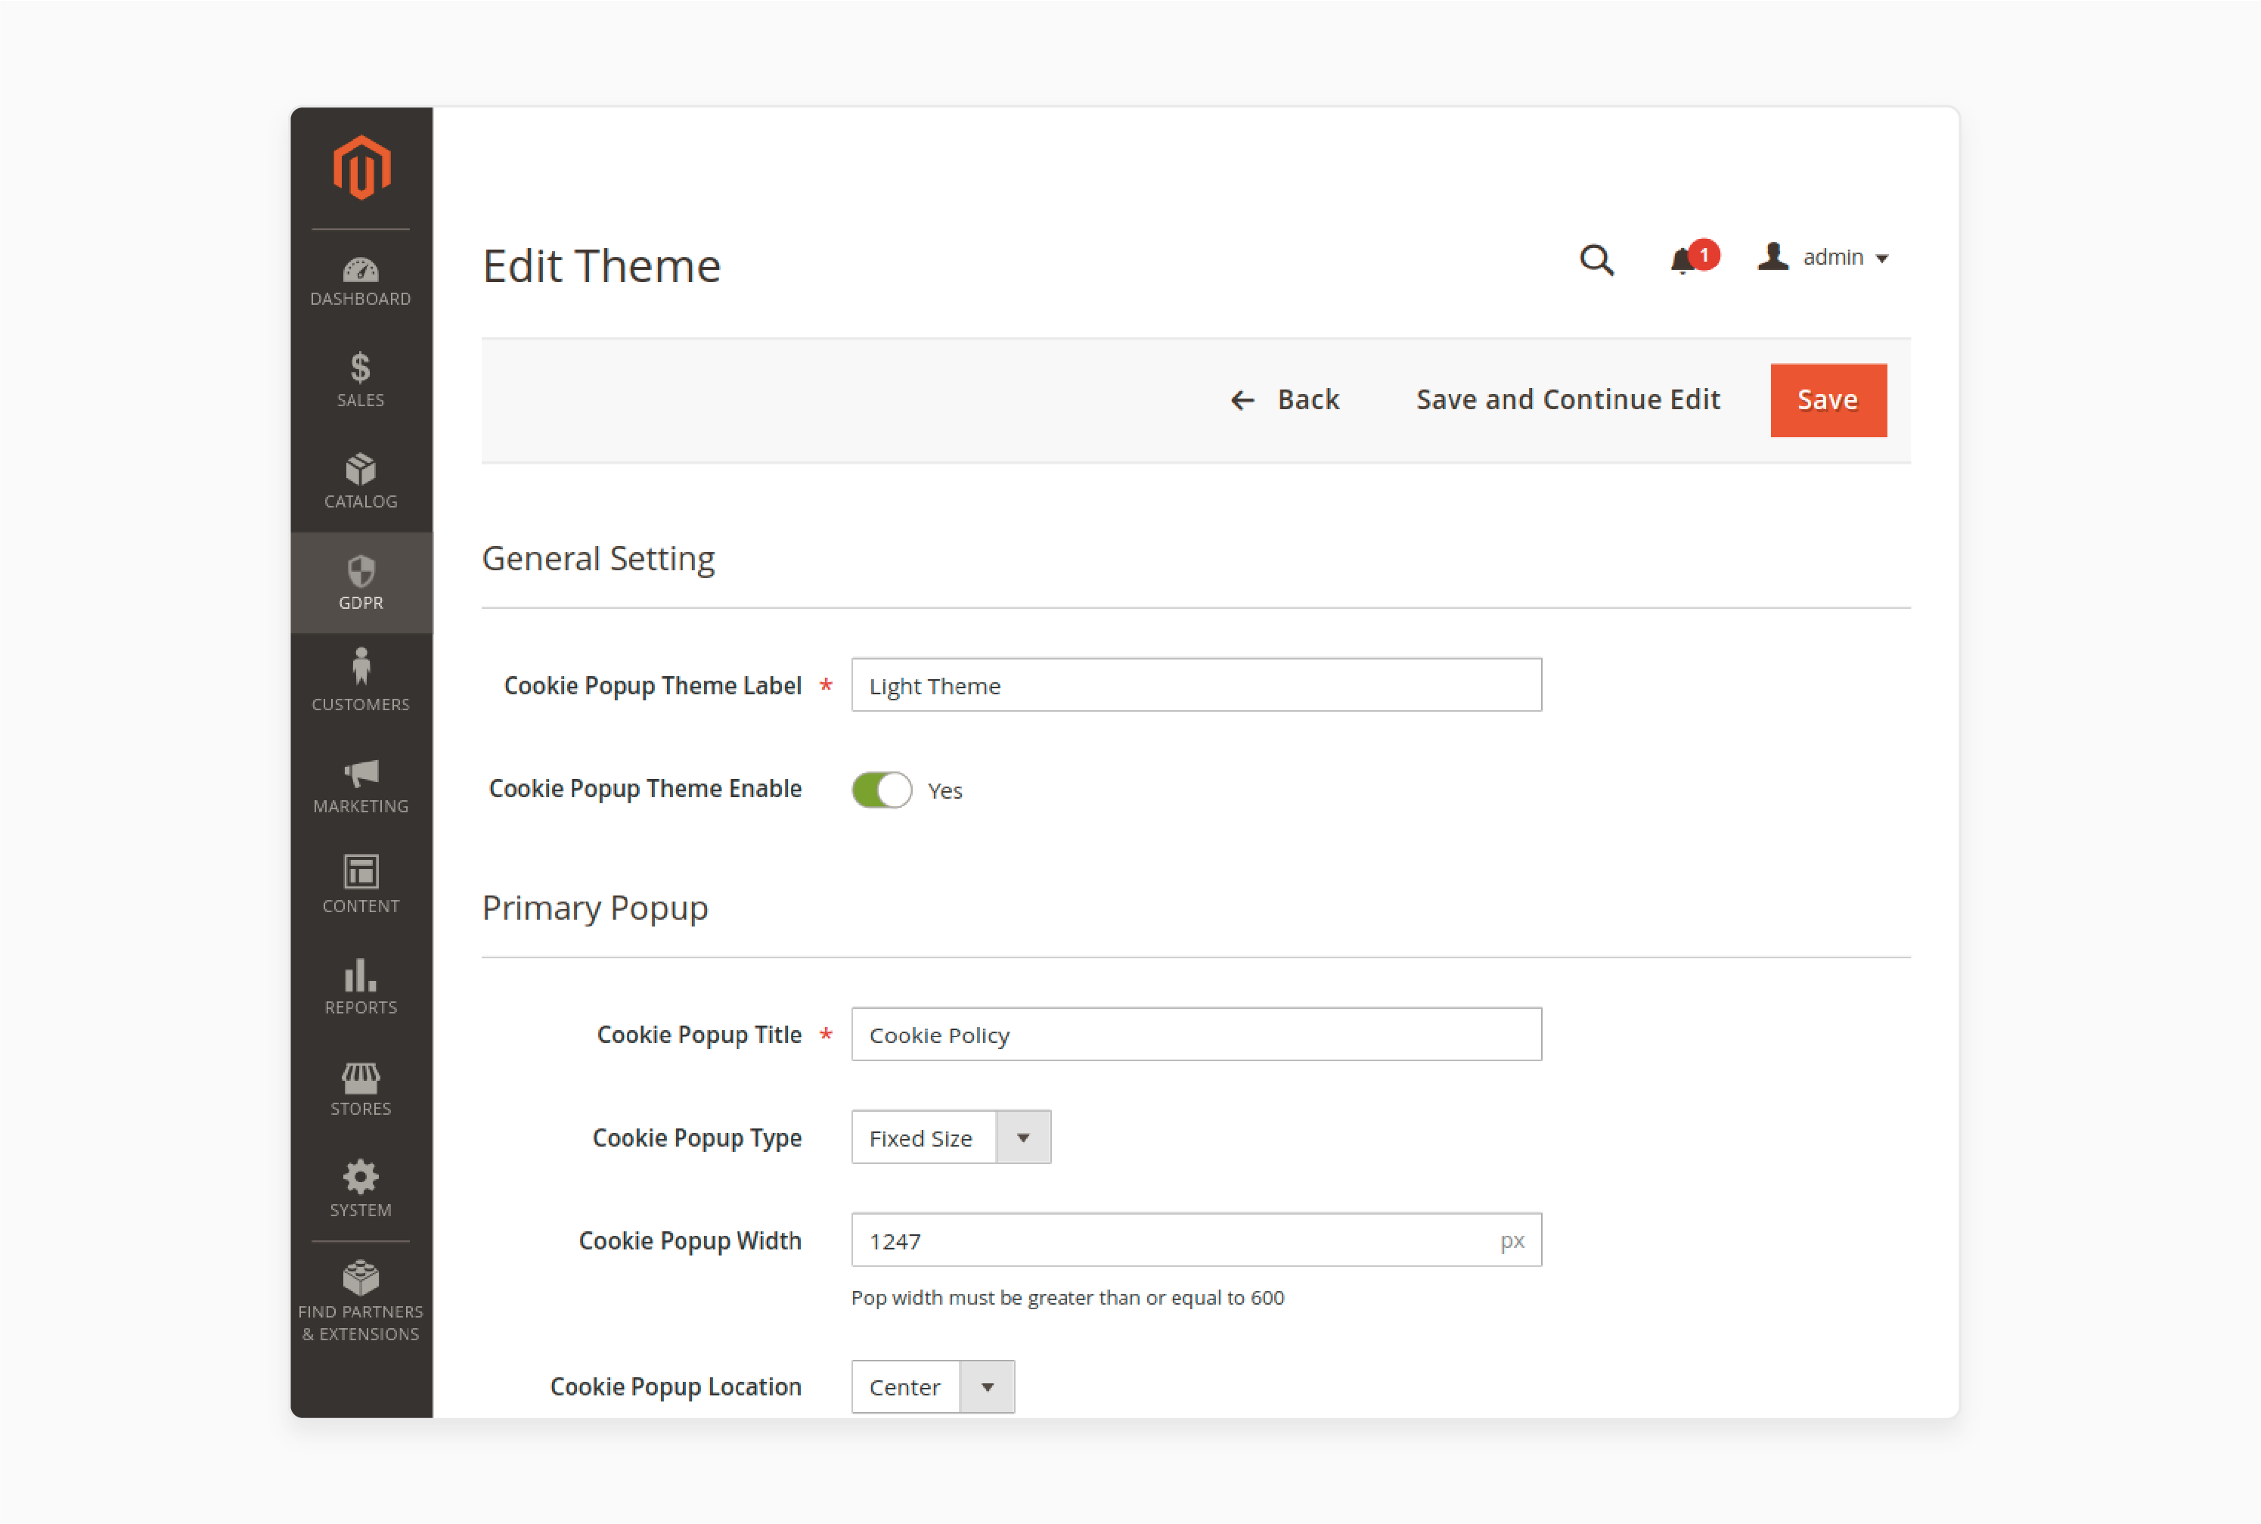Screen dimensions: 2261x1524
Task: Open Cookie Popup Type dropdown
Action: (951, 1138)
